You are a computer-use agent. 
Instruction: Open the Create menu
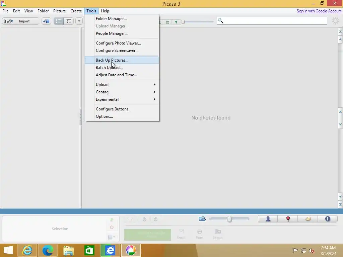(76, 11)
